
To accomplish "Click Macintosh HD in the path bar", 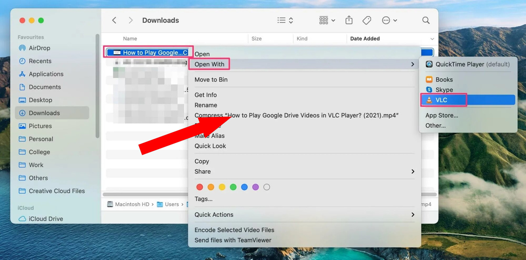I will tap(128, 204).
